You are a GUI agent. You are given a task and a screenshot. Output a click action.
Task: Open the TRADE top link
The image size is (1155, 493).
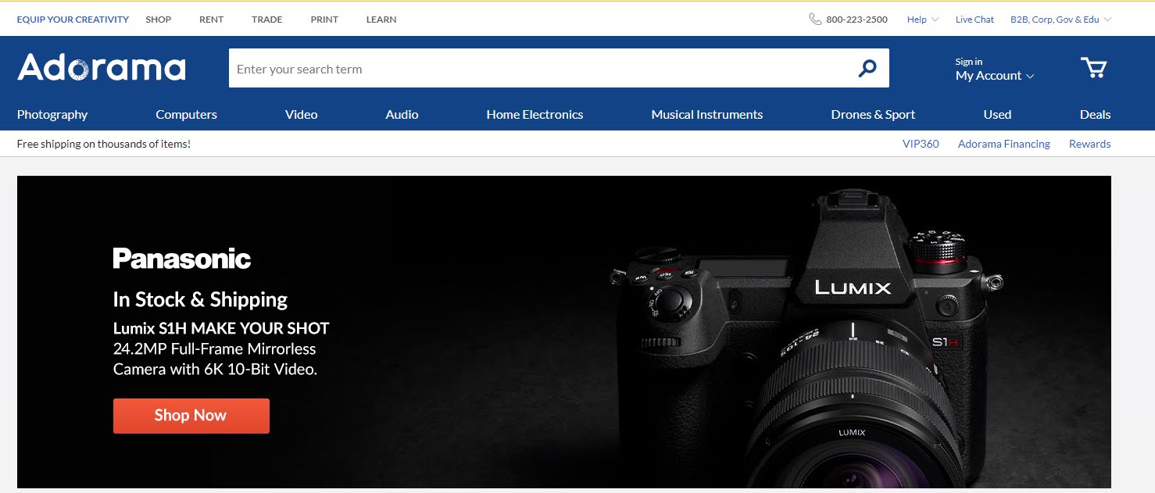[x=267, y=20]
